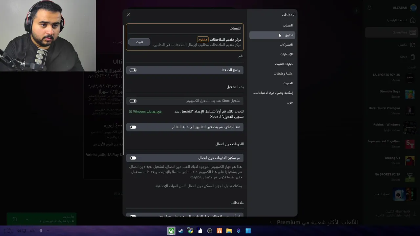
Task: Open orange A app icon in taskbar
Action: pyautogui.click(x=219, y=231)
